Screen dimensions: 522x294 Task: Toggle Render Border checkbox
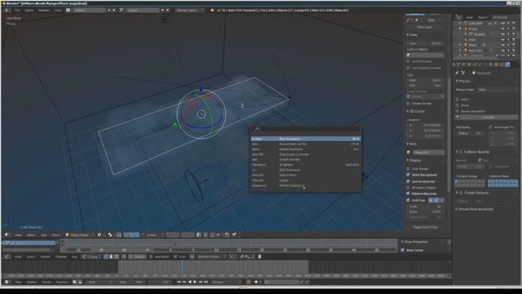[x=408, y=104]
